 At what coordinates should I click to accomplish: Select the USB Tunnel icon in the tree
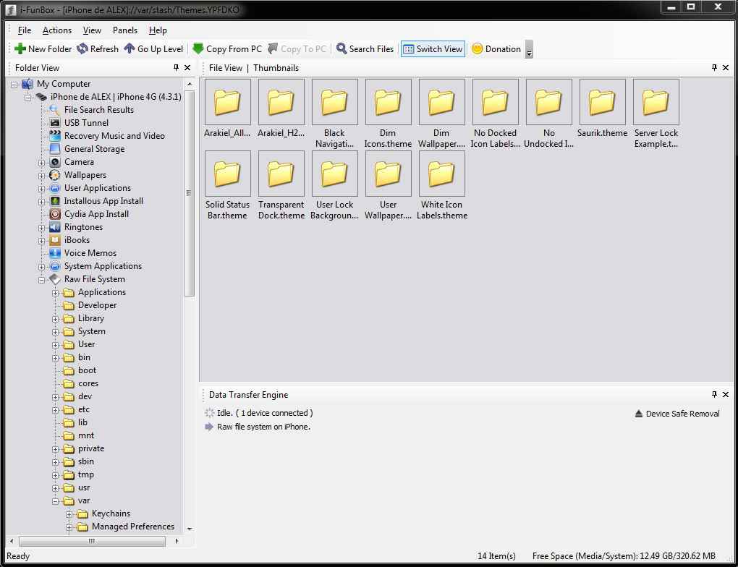click(55, 123)
